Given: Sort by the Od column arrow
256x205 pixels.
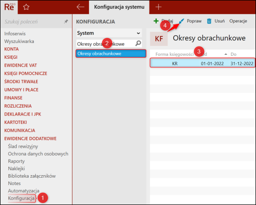Looking at the screenshot, I should [226, 54].
